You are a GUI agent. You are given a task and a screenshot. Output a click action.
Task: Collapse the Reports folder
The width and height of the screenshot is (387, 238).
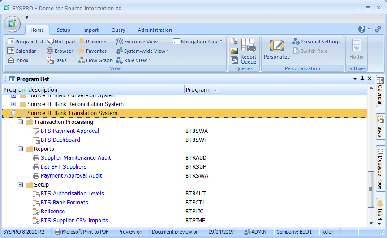coord(21,149)
